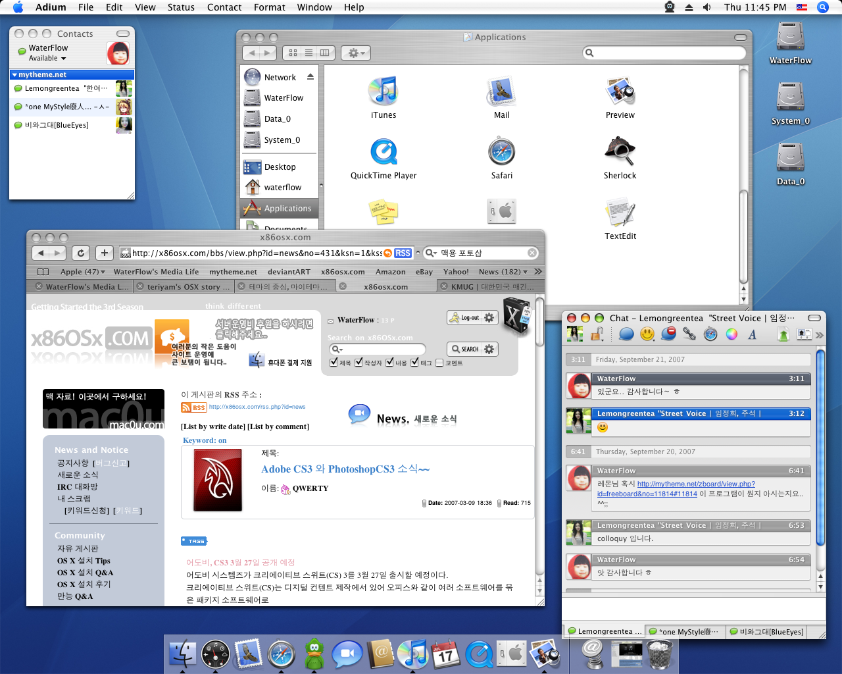Open the News (182) bookmarks dropdown
The width and height of the screenshot is (842, 674).
503,271
